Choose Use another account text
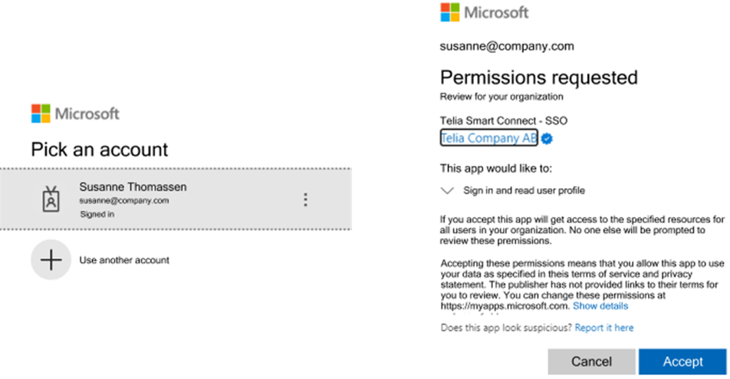This screenshot has width=730, height=379. 124,260
